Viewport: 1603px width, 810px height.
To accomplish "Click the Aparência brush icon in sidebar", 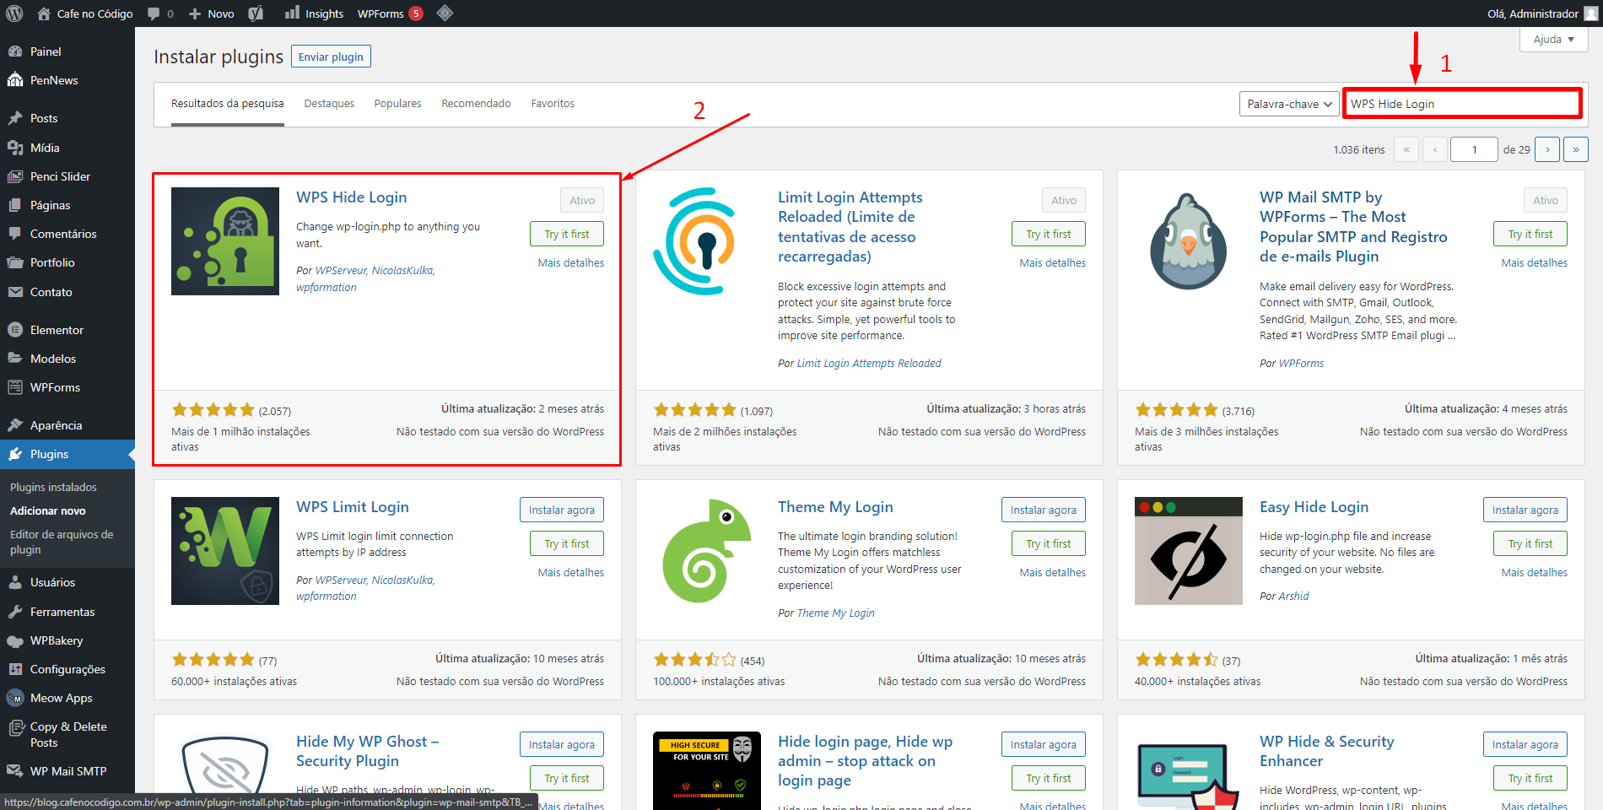I will pyautogui.click(x=15, y=425).
